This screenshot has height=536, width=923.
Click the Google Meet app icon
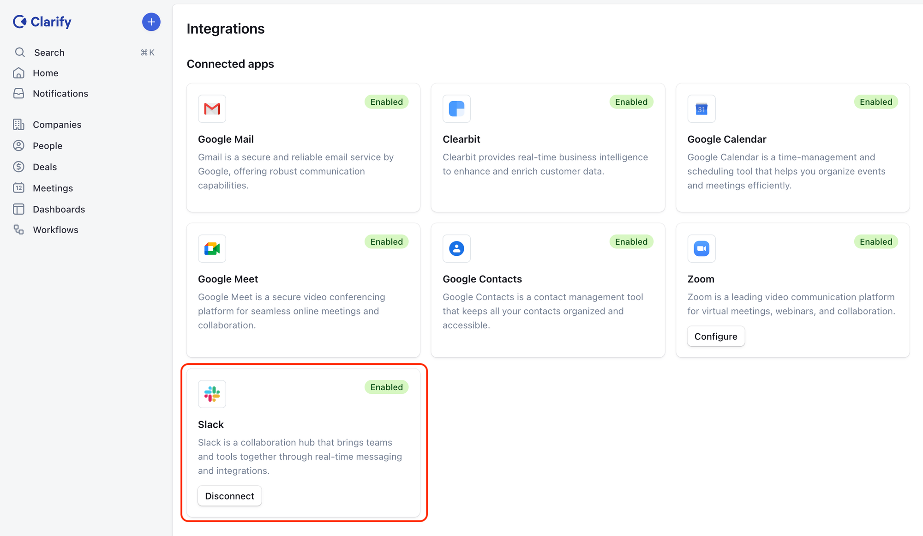212,249
